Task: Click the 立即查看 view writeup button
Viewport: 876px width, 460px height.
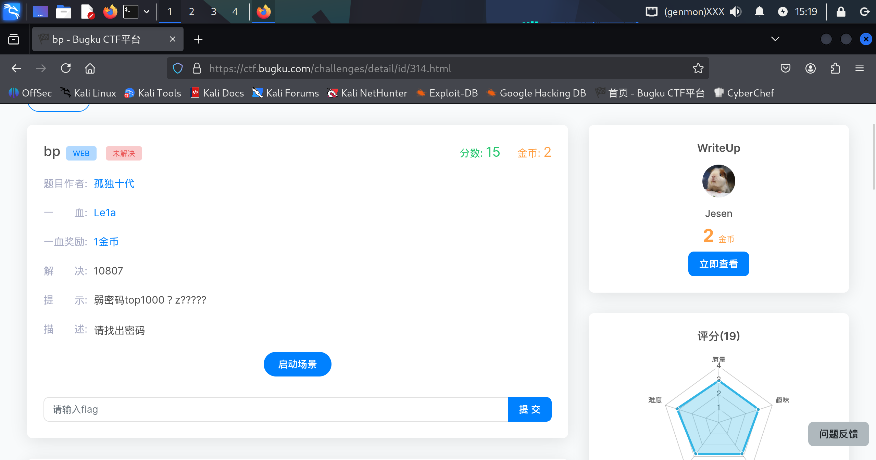Action: point(718,264)
